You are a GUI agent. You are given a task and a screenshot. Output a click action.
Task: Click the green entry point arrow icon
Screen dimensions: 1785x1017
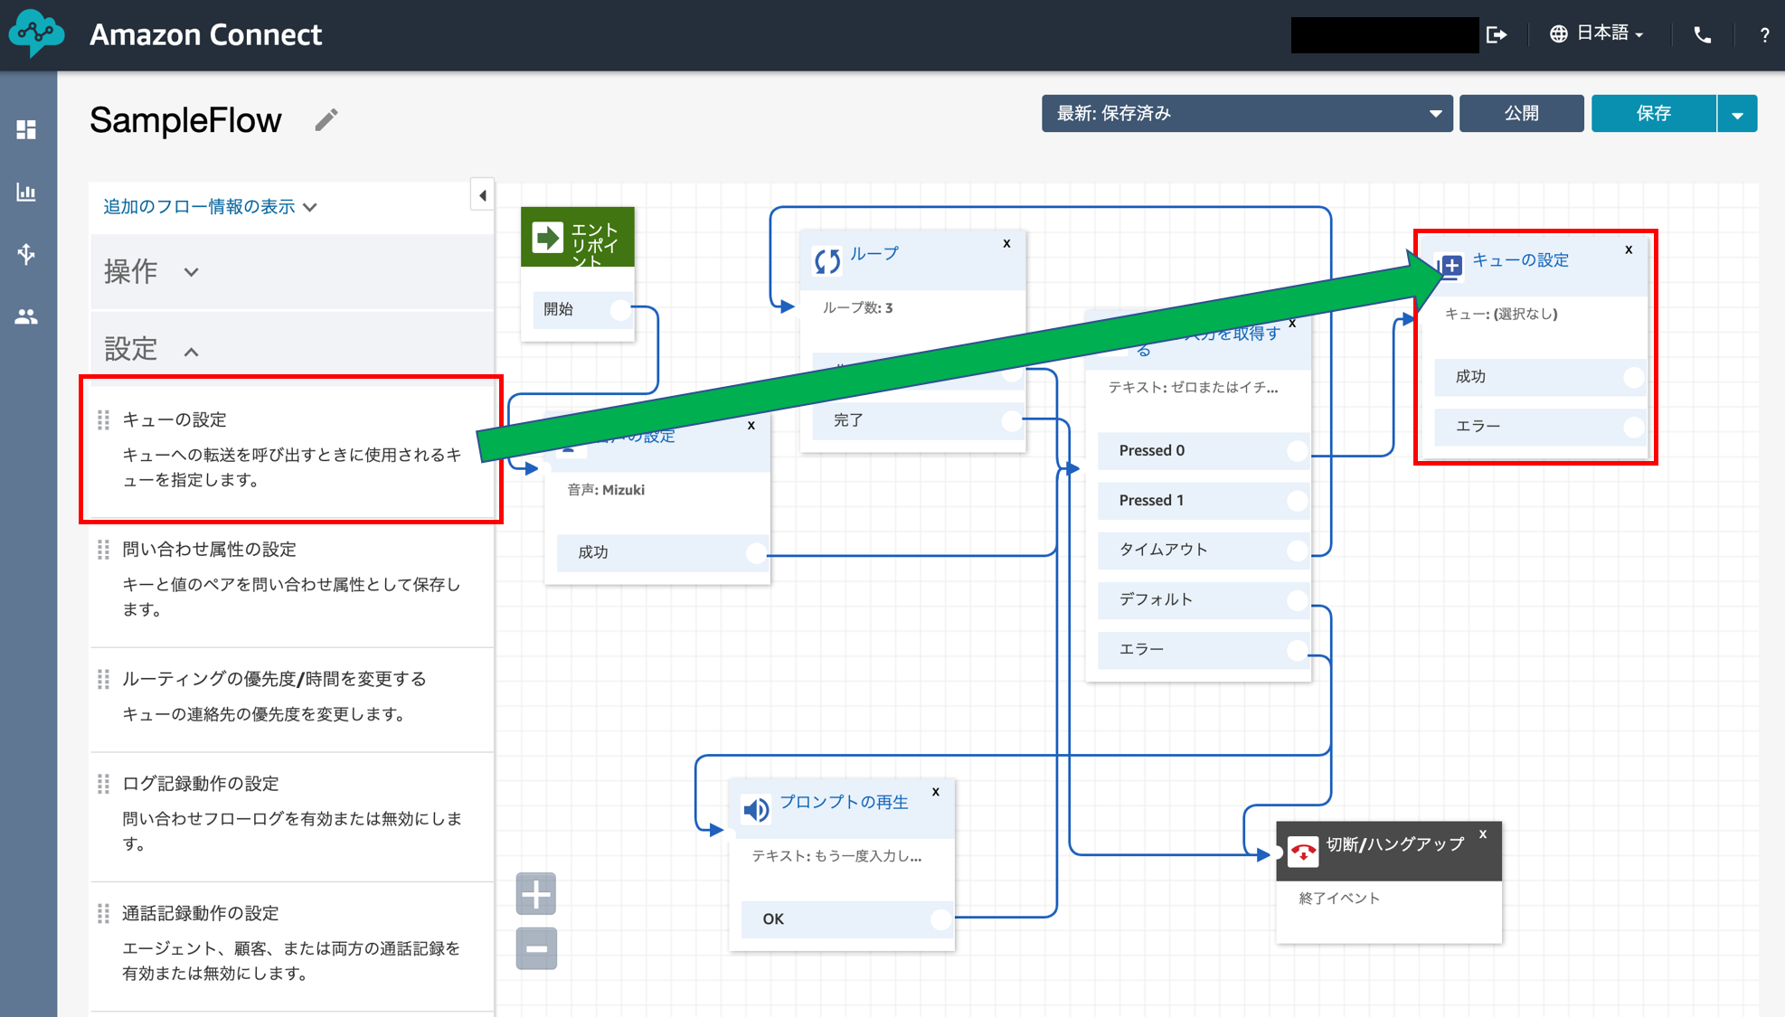(x=547, y=237)
